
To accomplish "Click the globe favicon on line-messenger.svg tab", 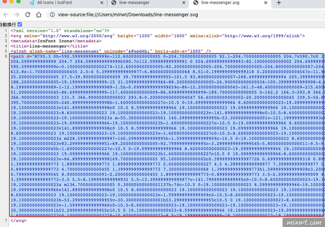I will (x=196, y=3).
